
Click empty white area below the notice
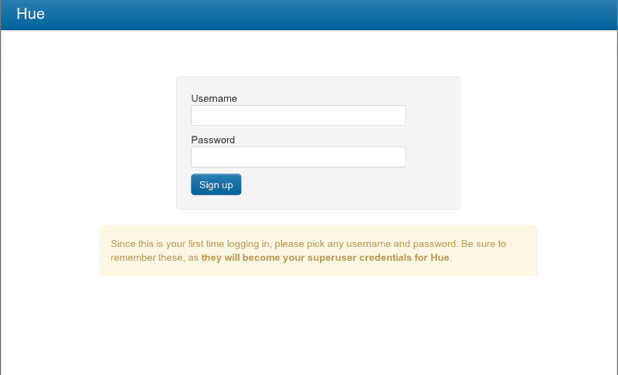pyautogui.click(x=309, y=324)
